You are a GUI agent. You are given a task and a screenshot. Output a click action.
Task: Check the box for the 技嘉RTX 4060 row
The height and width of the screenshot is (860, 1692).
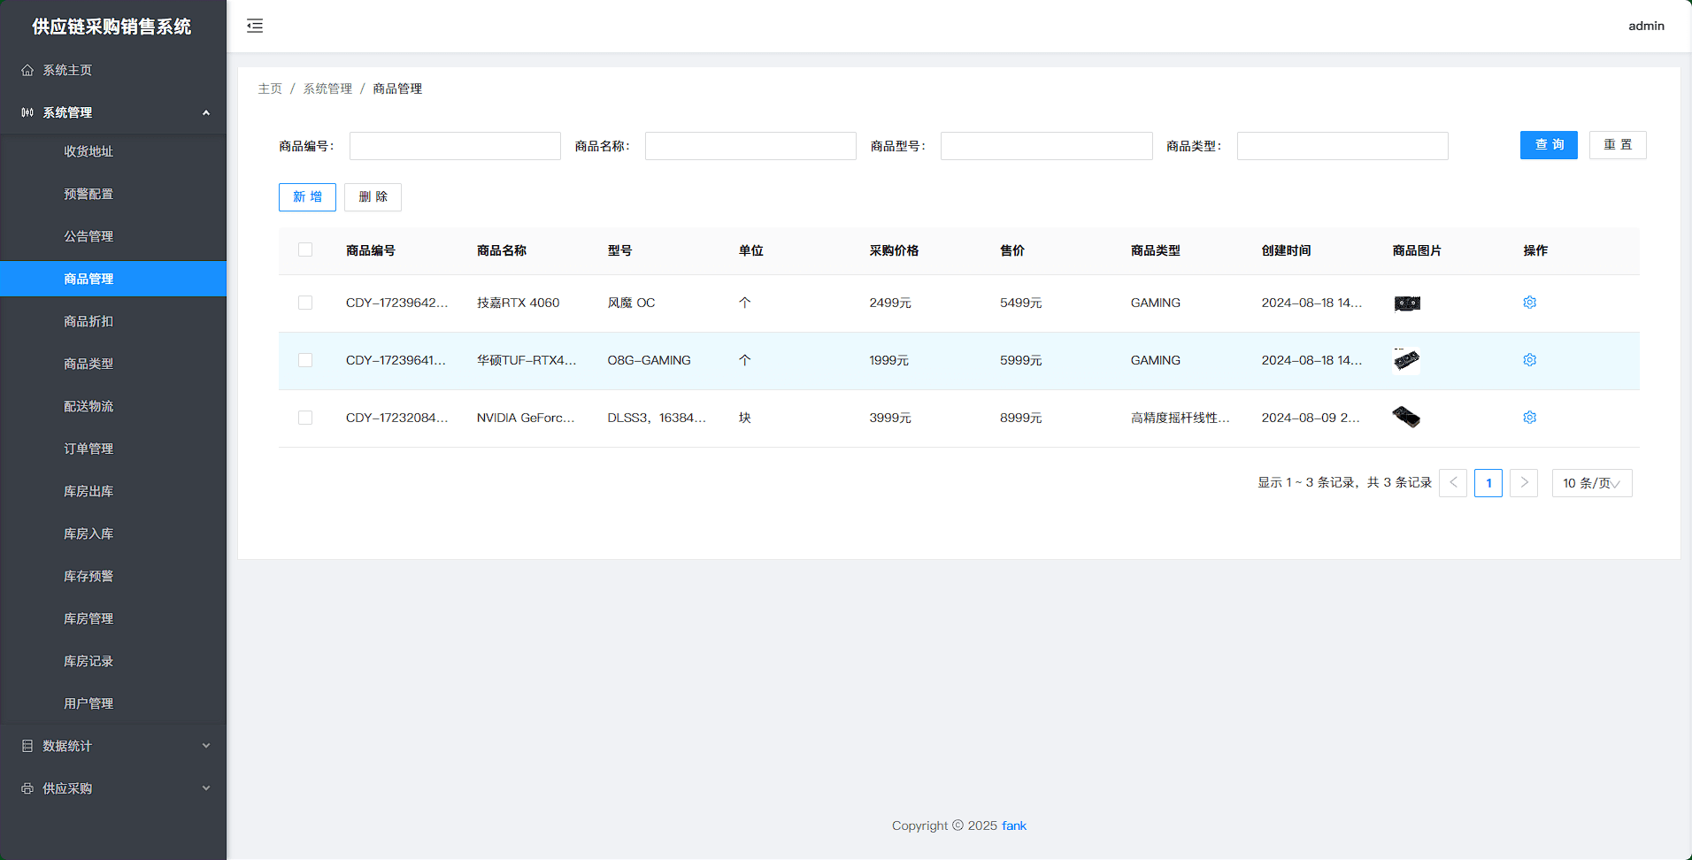point(305,303)
